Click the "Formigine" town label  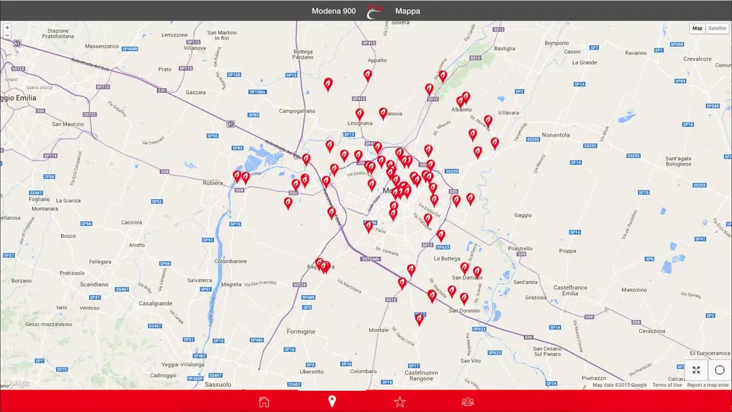click(x=301, y=331)
